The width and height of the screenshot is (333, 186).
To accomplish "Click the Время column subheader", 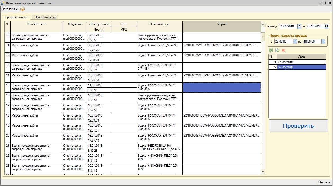I will point(99,30).
